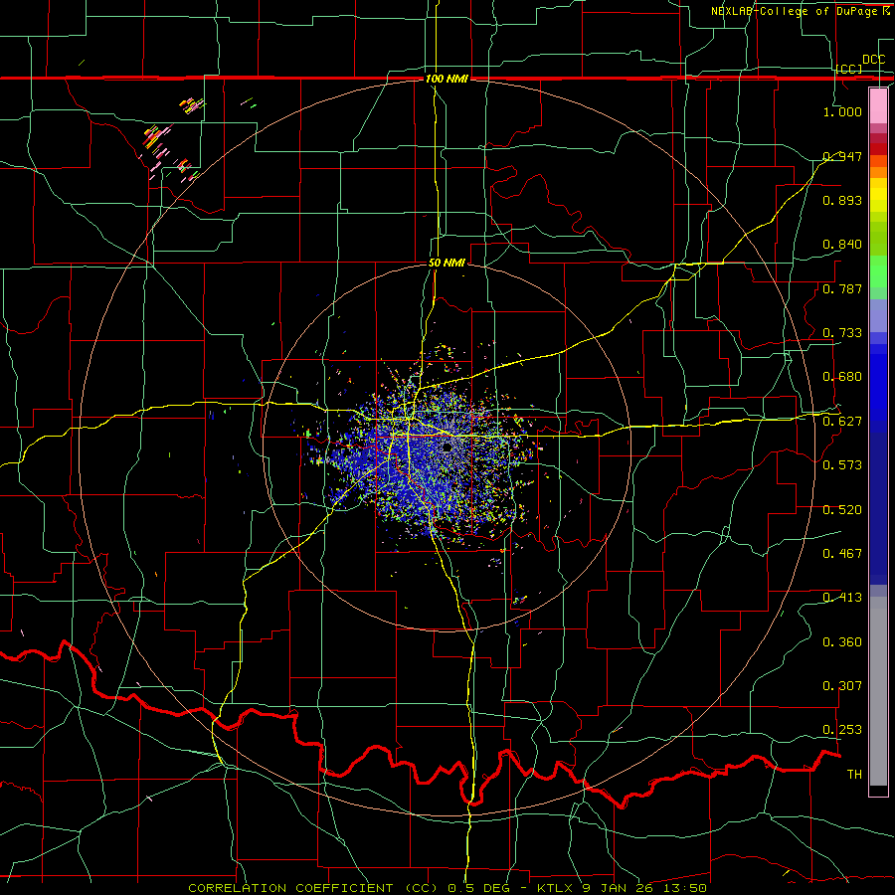Image resolution: width=895 pixels, height=895 pixels.
Task: Select the 1.000 legend value
Action: [x=842, y=111]
